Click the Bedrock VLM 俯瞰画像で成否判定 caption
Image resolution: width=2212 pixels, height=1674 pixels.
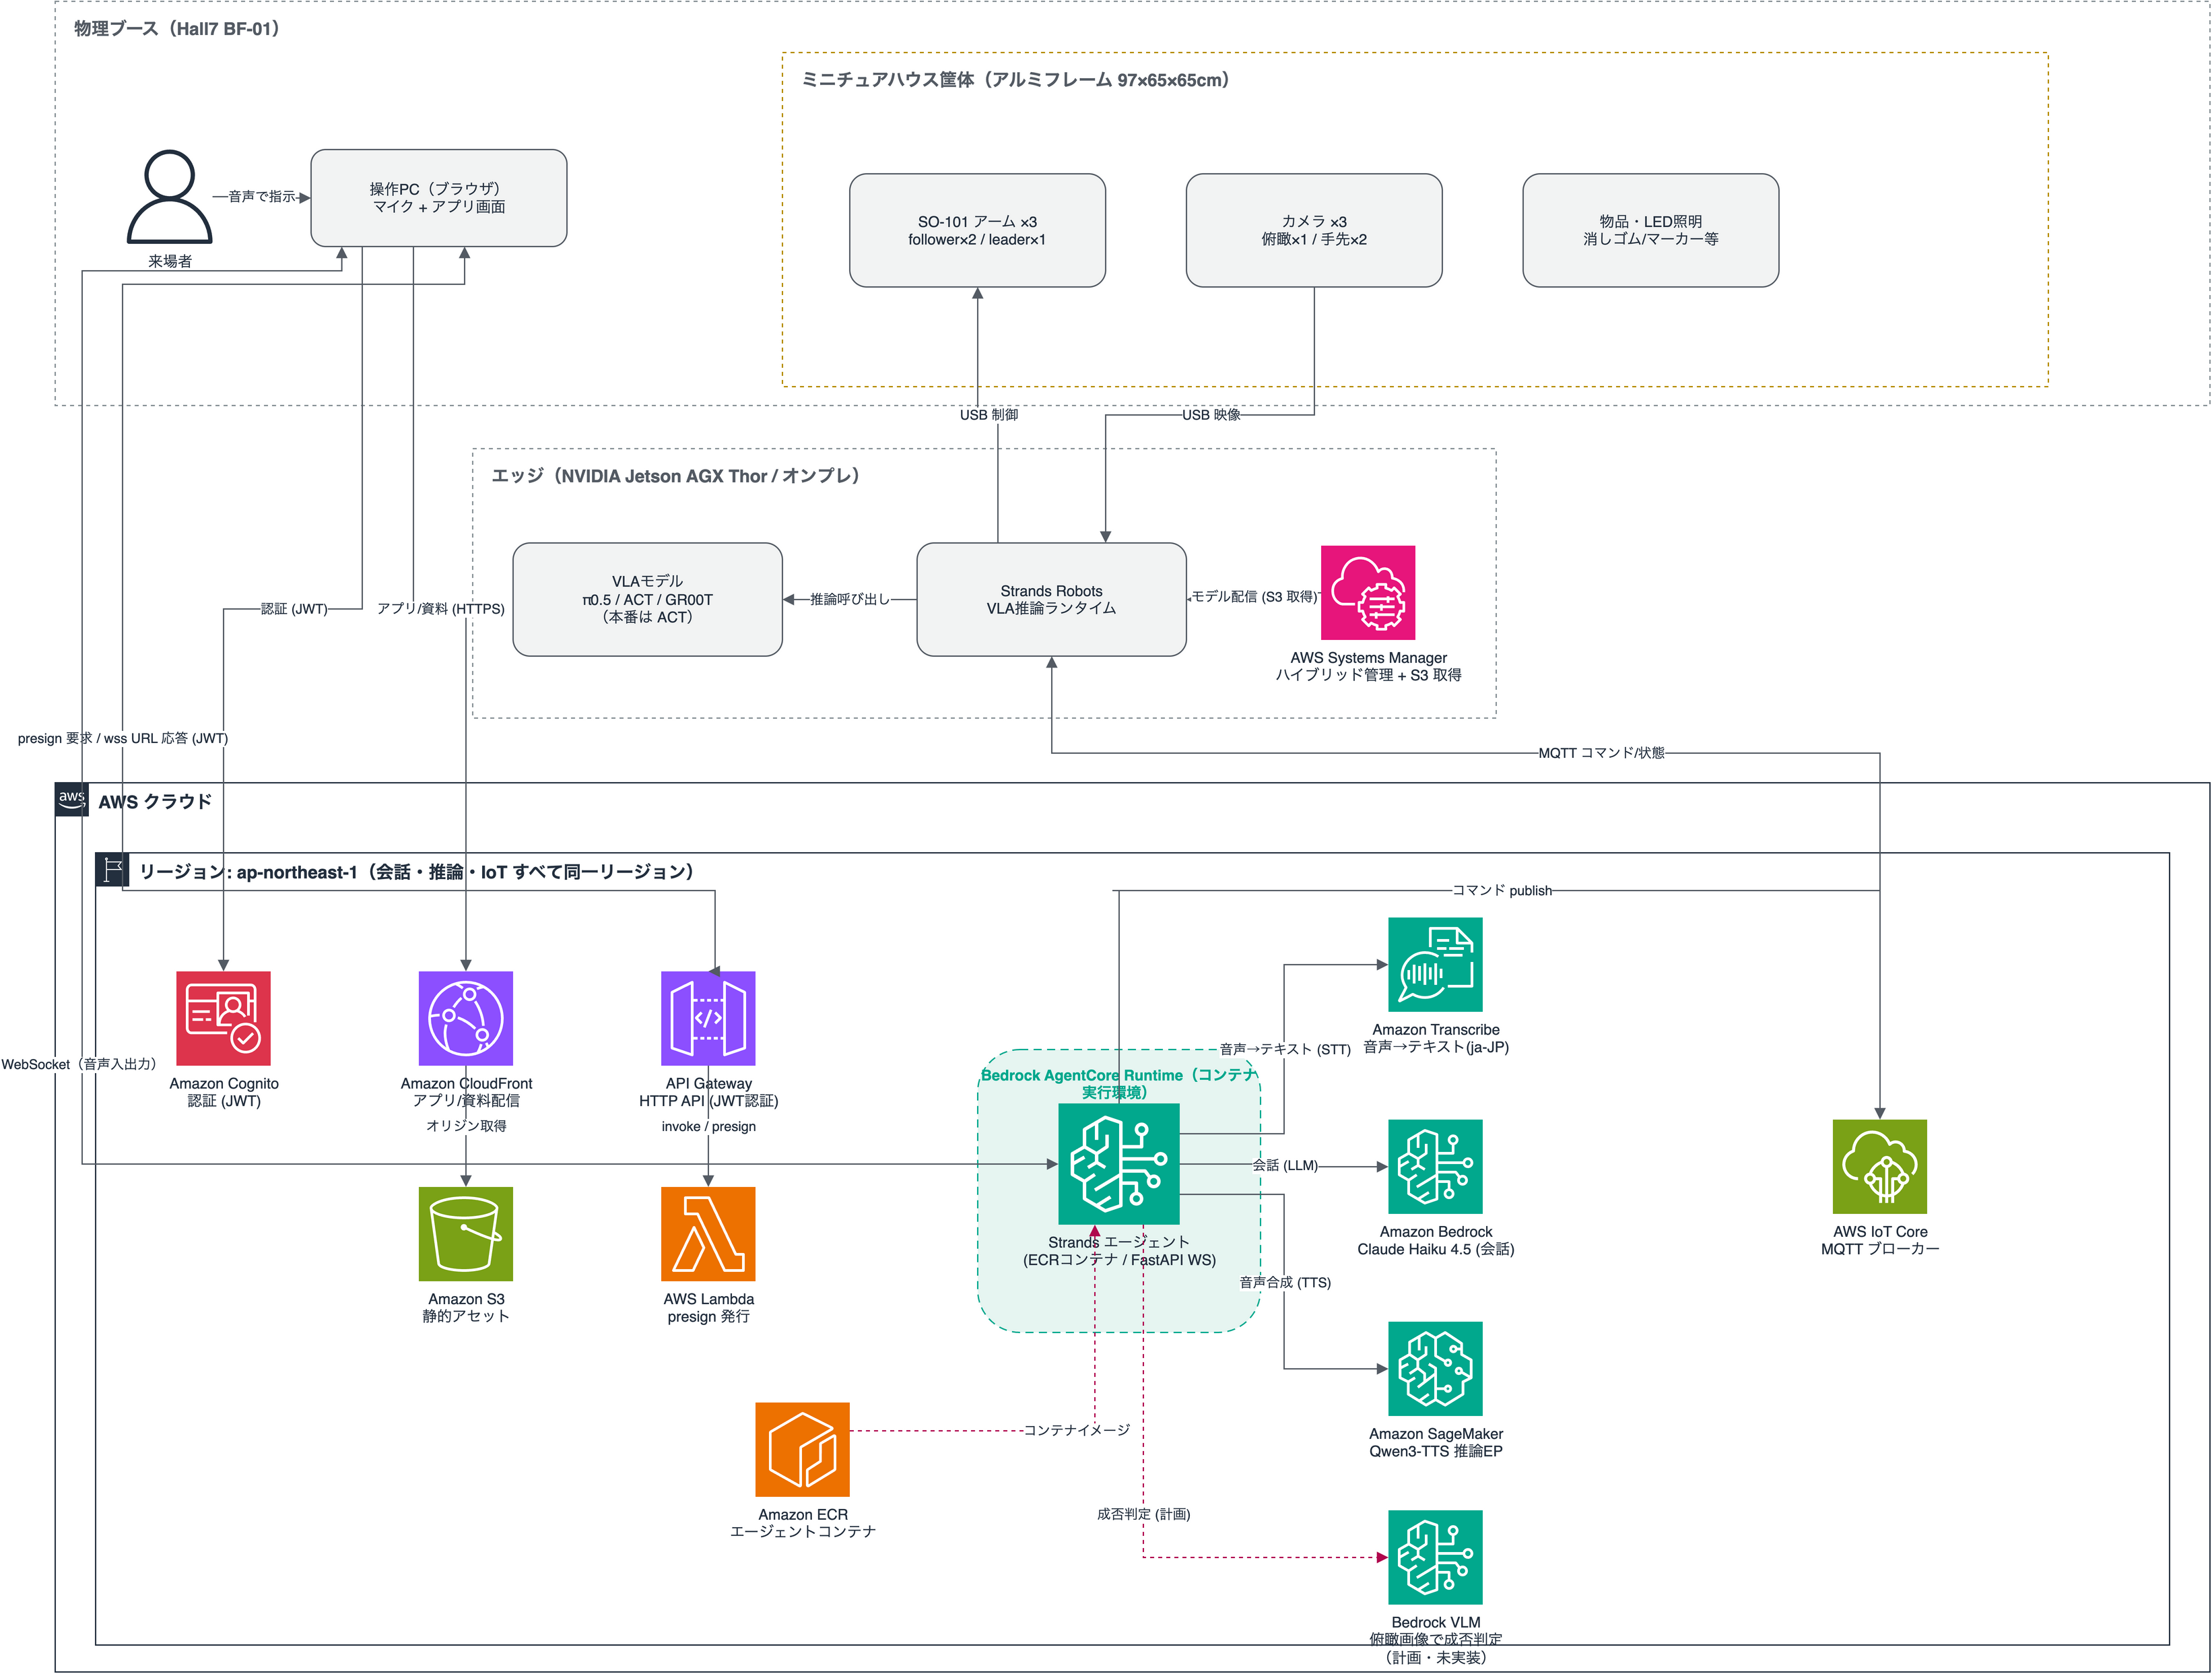[1436, 1640]
